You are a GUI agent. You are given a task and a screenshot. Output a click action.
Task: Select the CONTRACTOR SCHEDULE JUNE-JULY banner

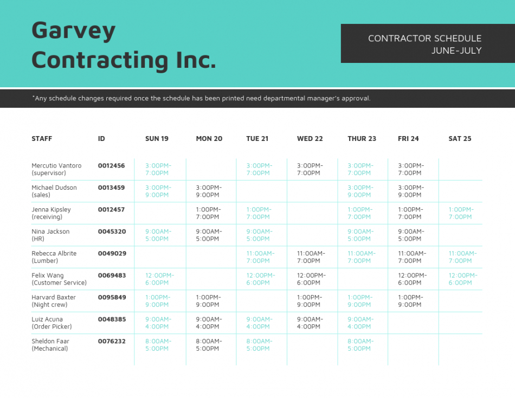(428, 43)
